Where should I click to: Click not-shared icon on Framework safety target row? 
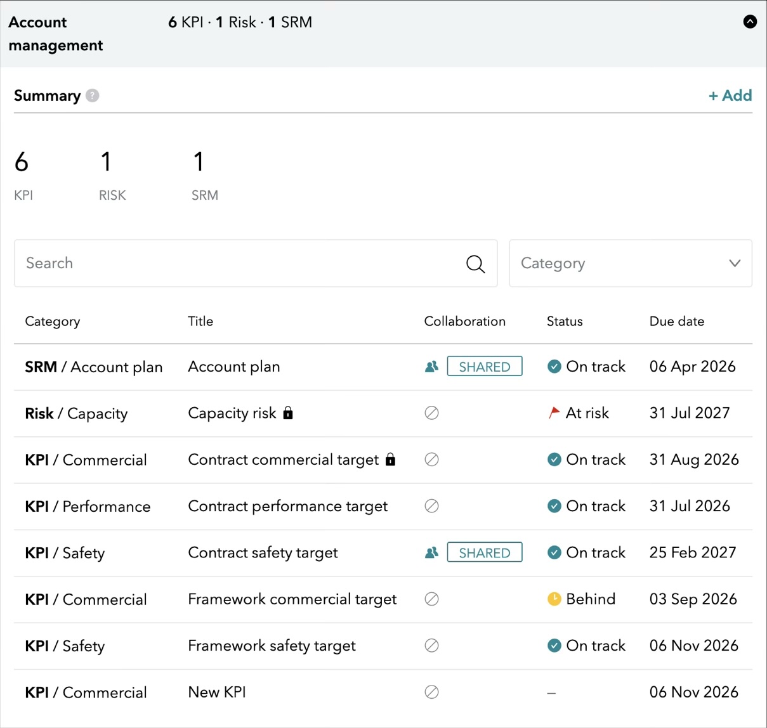coord(431,646)
